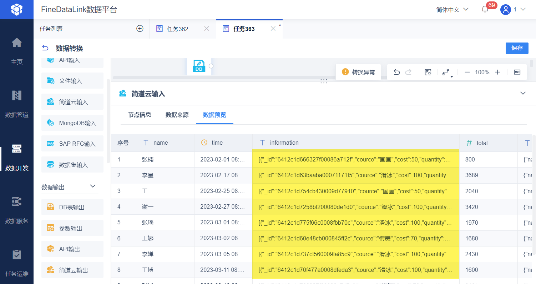Switch to the 节点信息 tab

coord(140,115)
